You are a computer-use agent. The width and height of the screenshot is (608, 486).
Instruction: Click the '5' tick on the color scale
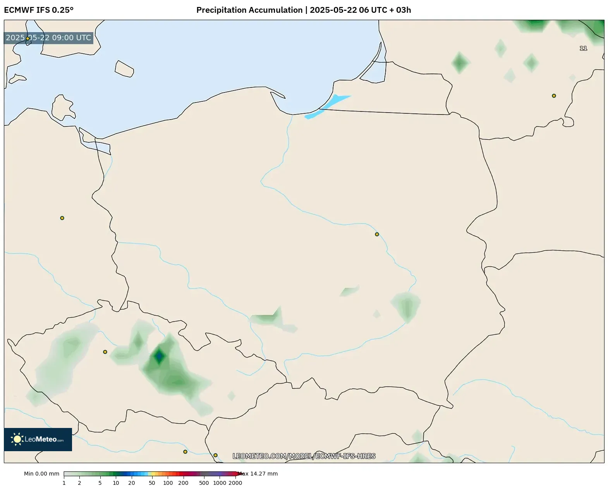(x=100, y=483)
